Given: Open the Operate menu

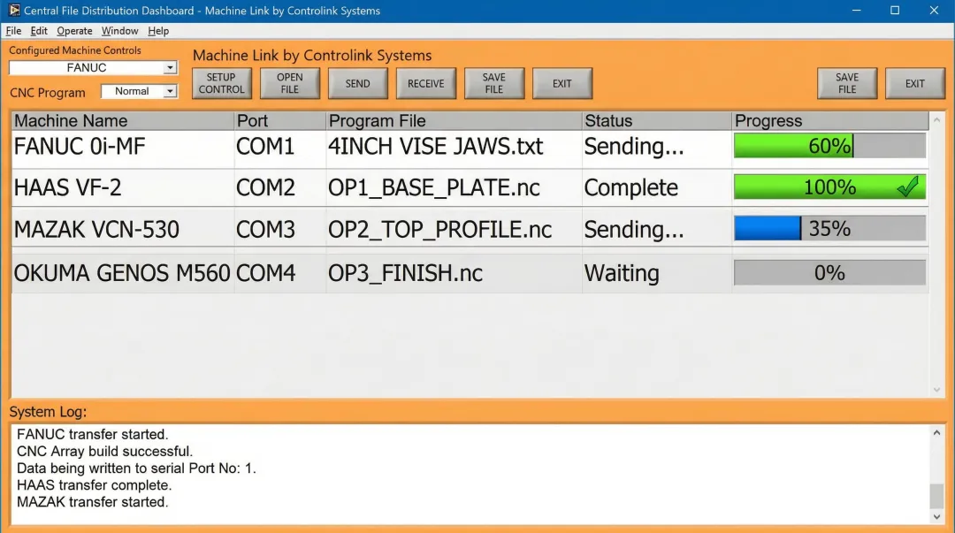Looking at the screenshot, I should coord(74,30).
